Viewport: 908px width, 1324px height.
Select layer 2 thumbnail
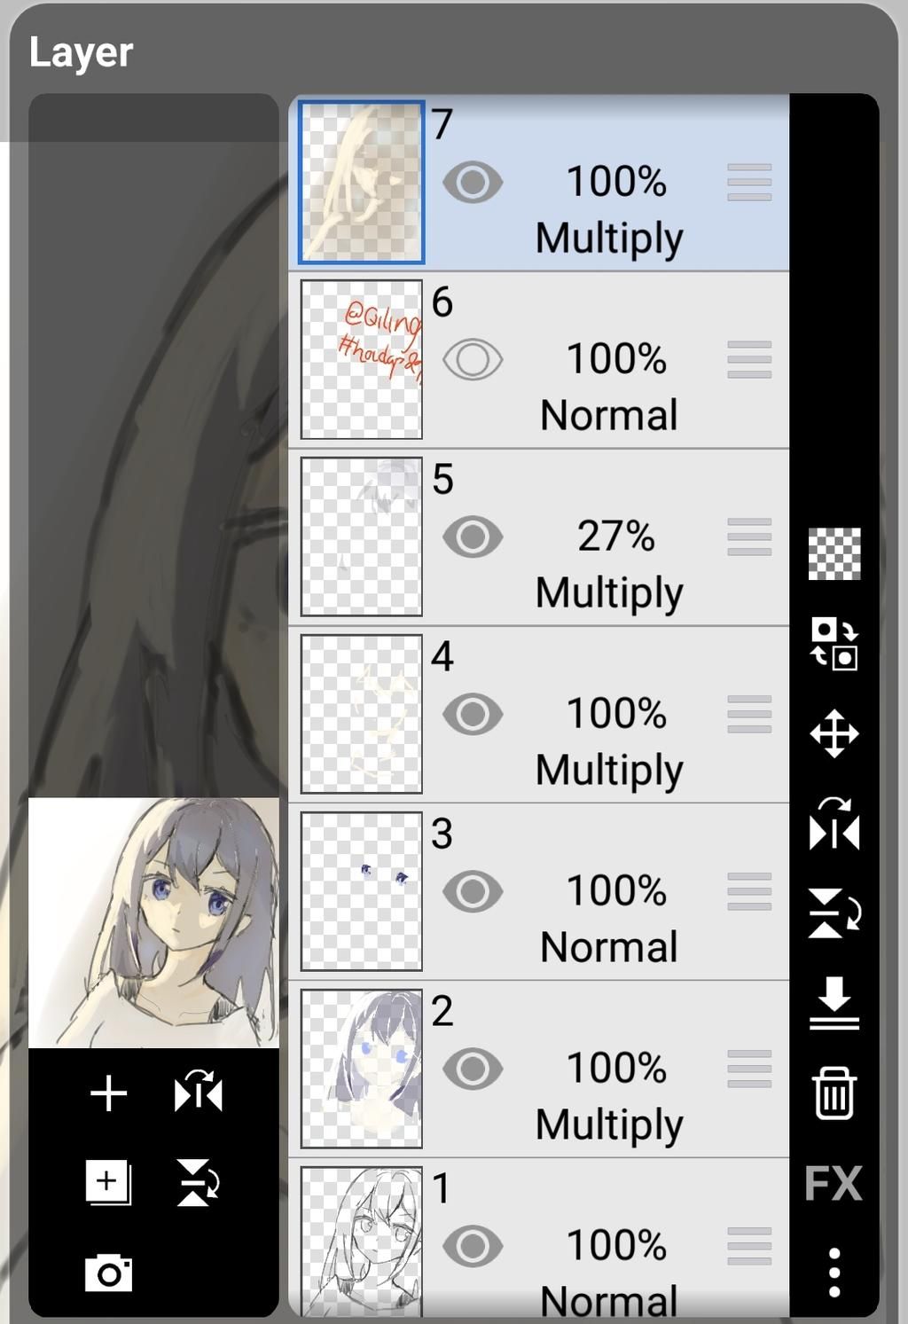click(x=361, y=1069)
